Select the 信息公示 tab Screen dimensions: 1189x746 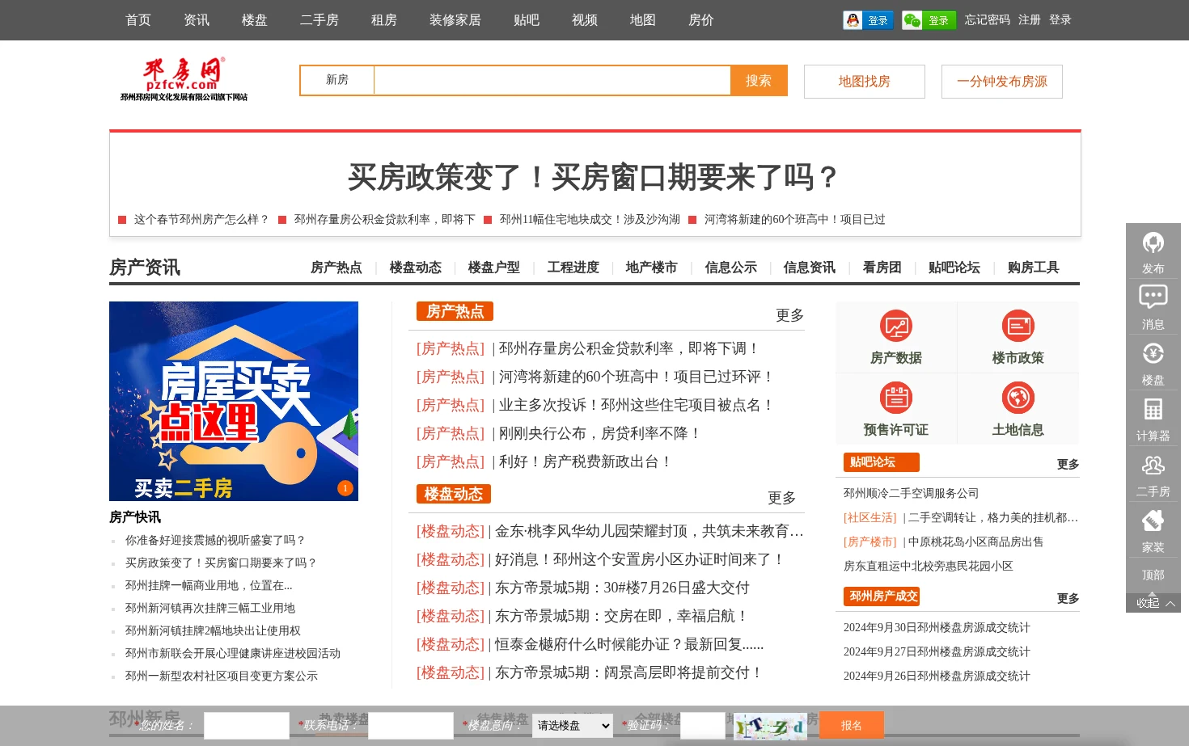[x=731, y=268]
